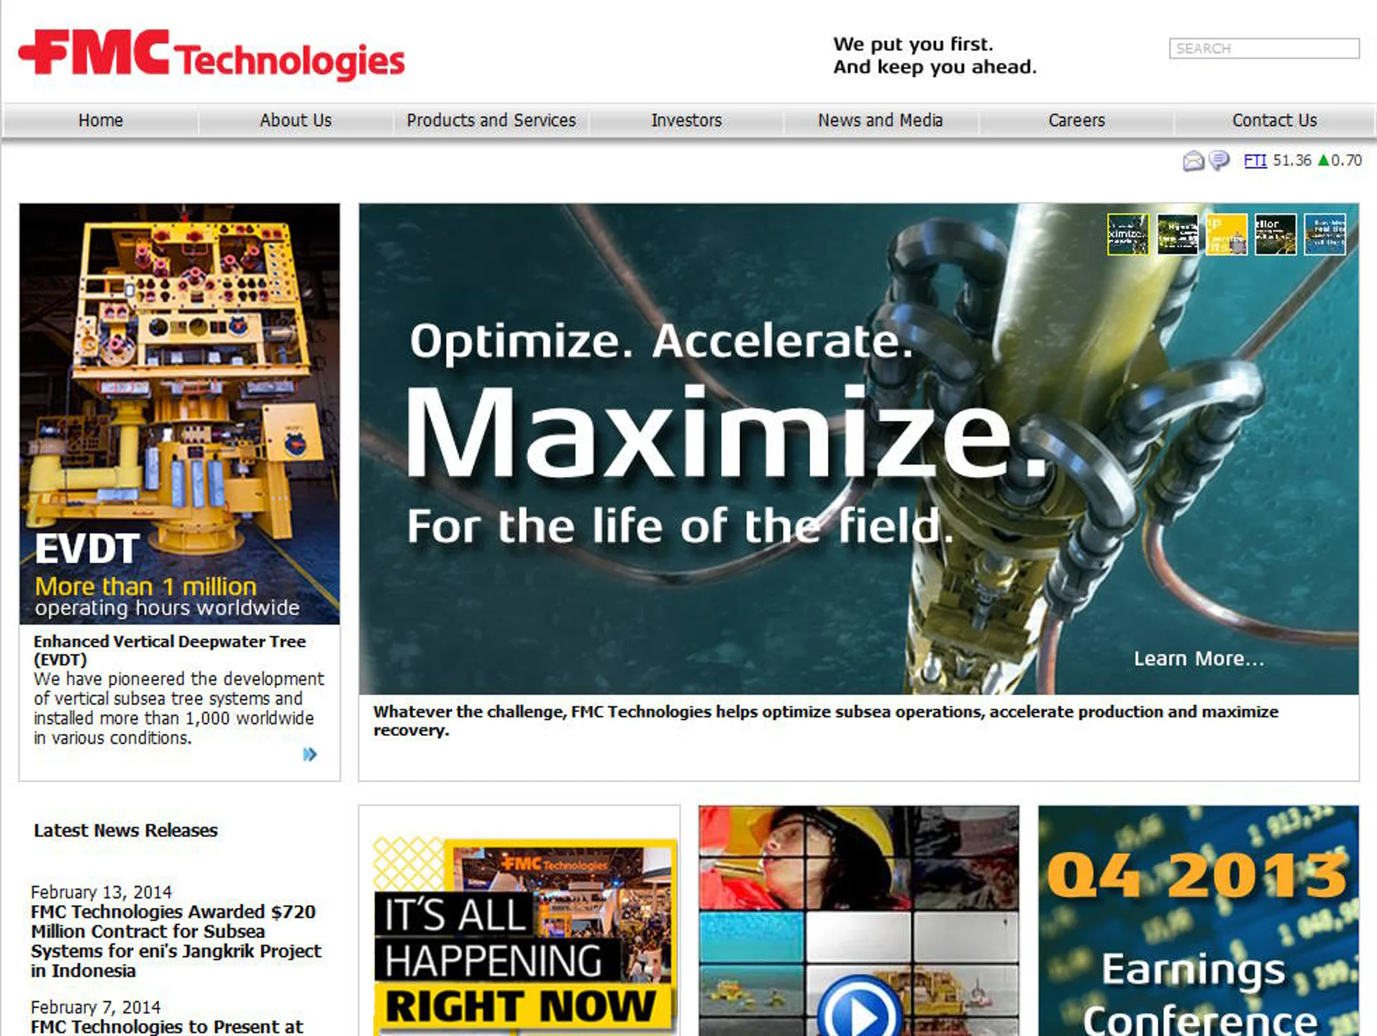Open the Contact Us menu item

coord(1275,120)
